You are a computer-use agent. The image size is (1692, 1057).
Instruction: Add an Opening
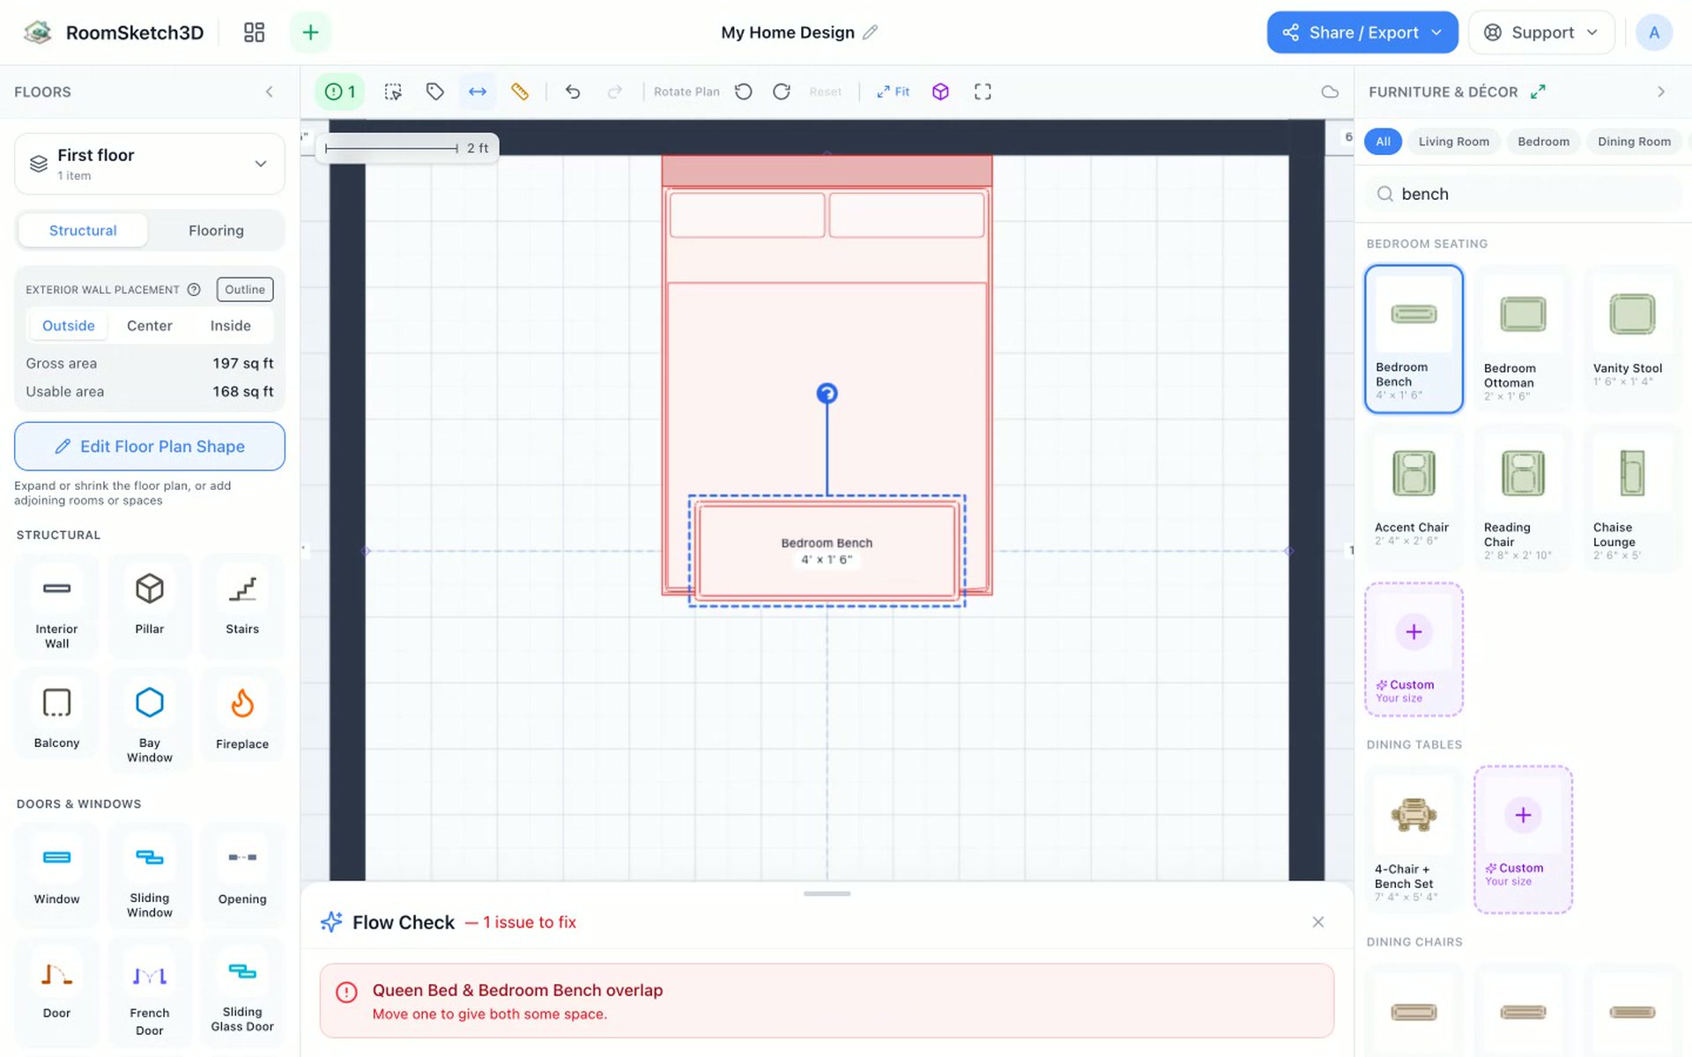(x=242, y=875)
